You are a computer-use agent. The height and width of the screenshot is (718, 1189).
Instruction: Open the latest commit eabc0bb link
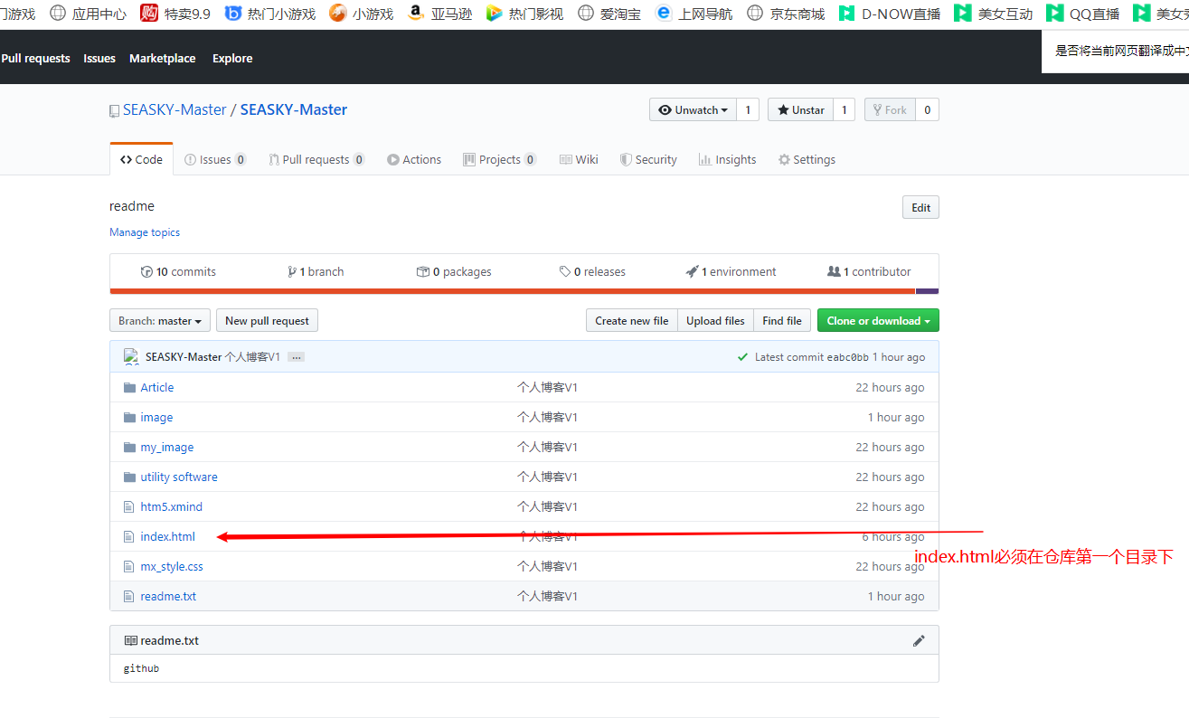click(848, 357)
